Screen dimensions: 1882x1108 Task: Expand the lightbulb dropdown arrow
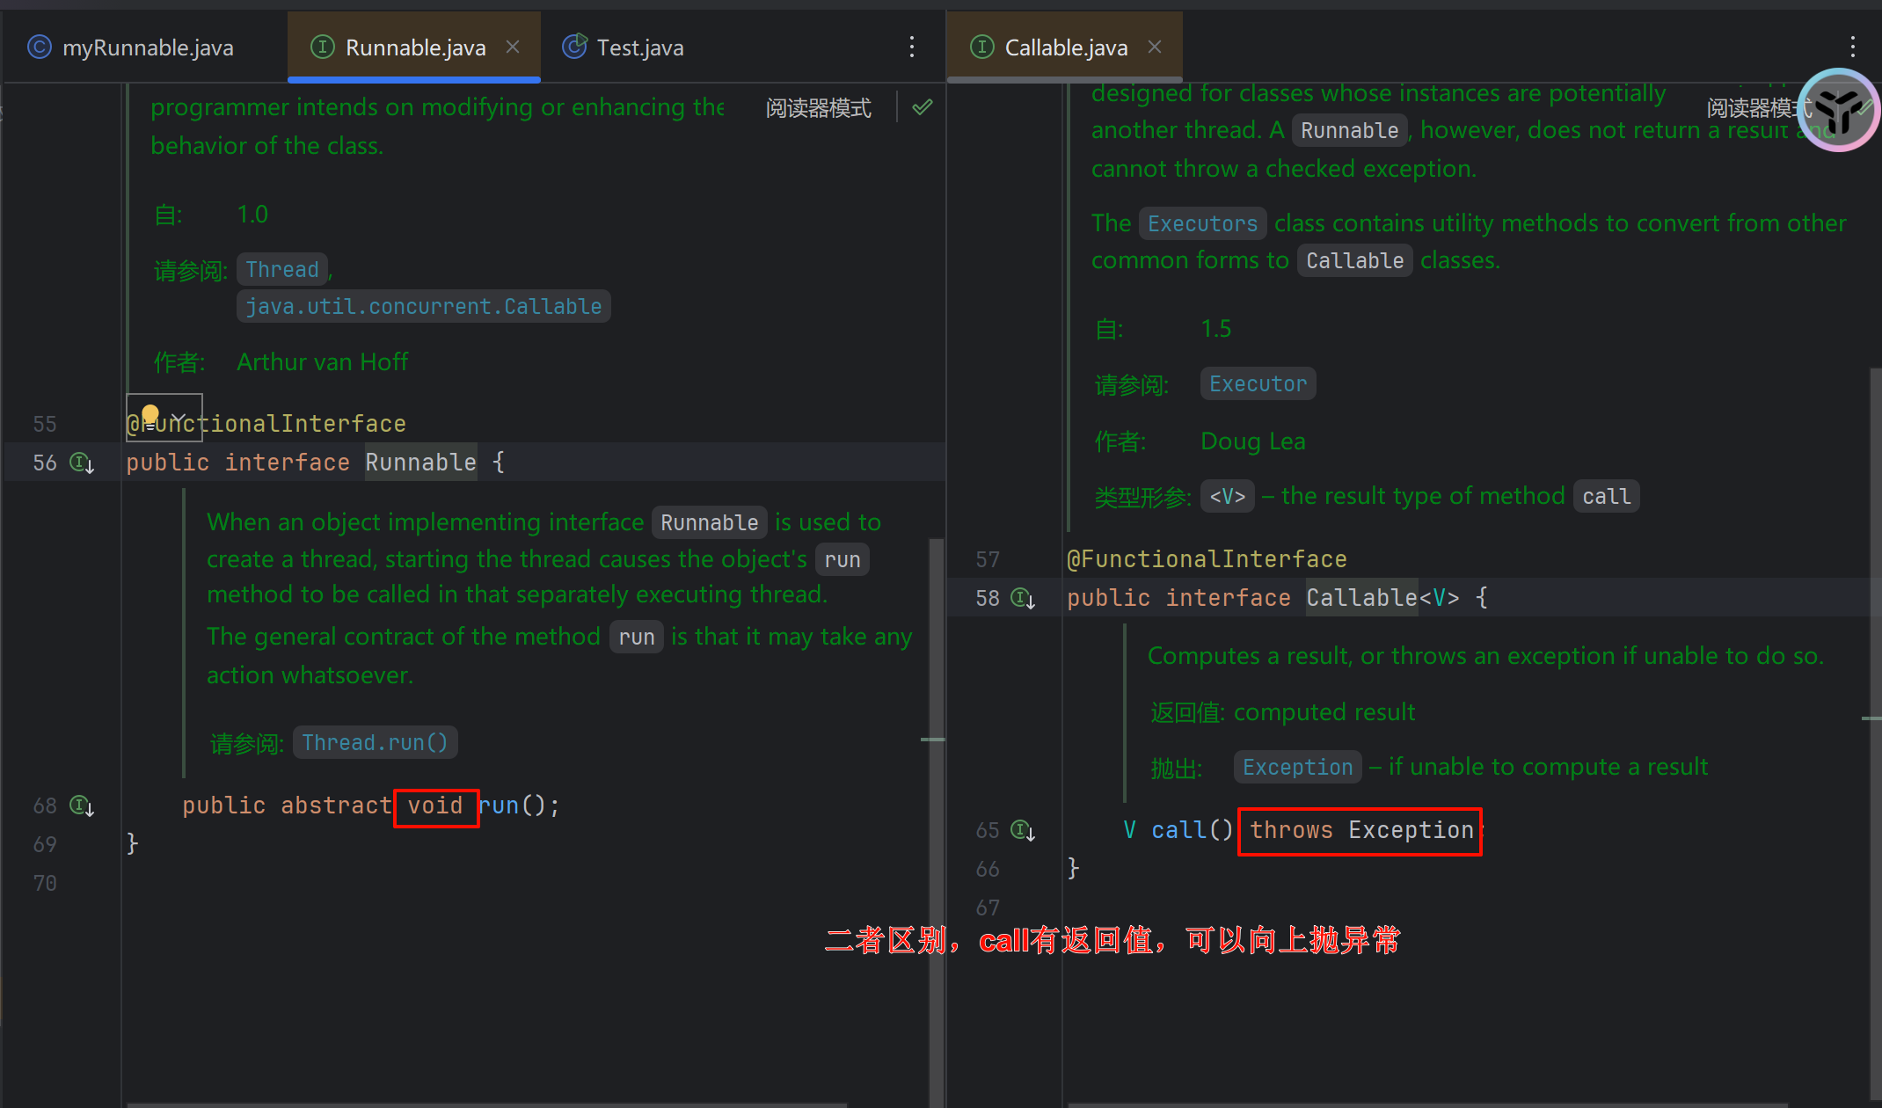pyautogui.click(x=179, y=417)
